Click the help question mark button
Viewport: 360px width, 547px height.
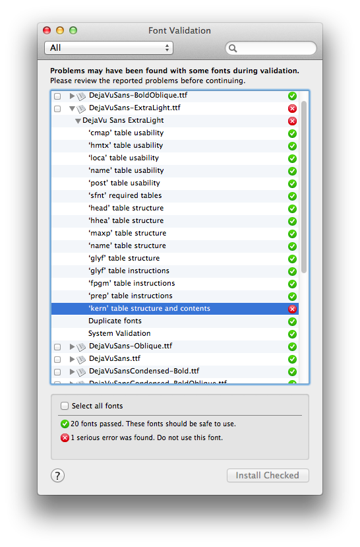click(x=57, y=475)
